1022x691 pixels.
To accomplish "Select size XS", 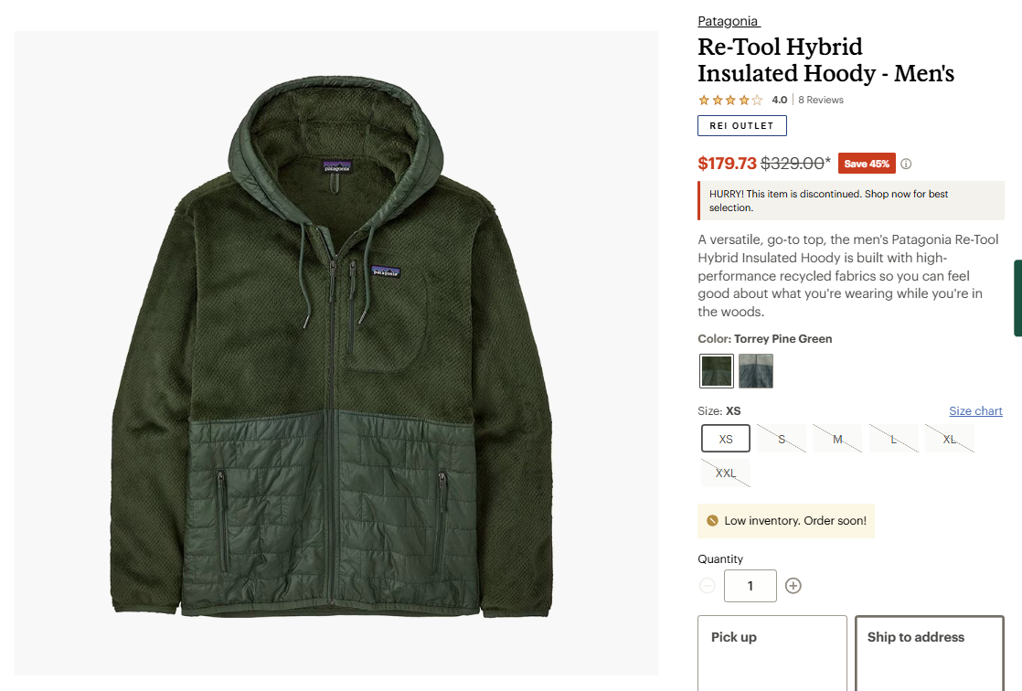I will coord(726,439).
